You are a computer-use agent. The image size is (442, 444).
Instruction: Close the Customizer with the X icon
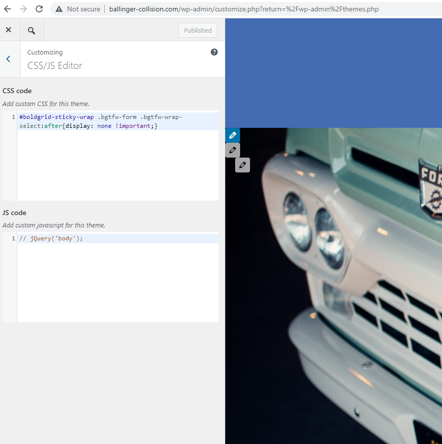[x=8, y=30]
